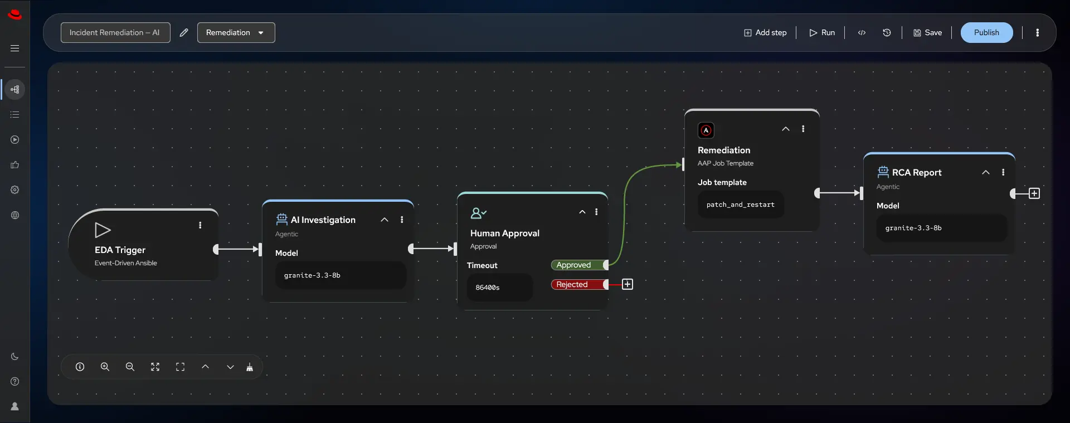Open the help question-mark icon
Image resolution: width=1070 pixels, height=423 pixels.
coord(15,381)
